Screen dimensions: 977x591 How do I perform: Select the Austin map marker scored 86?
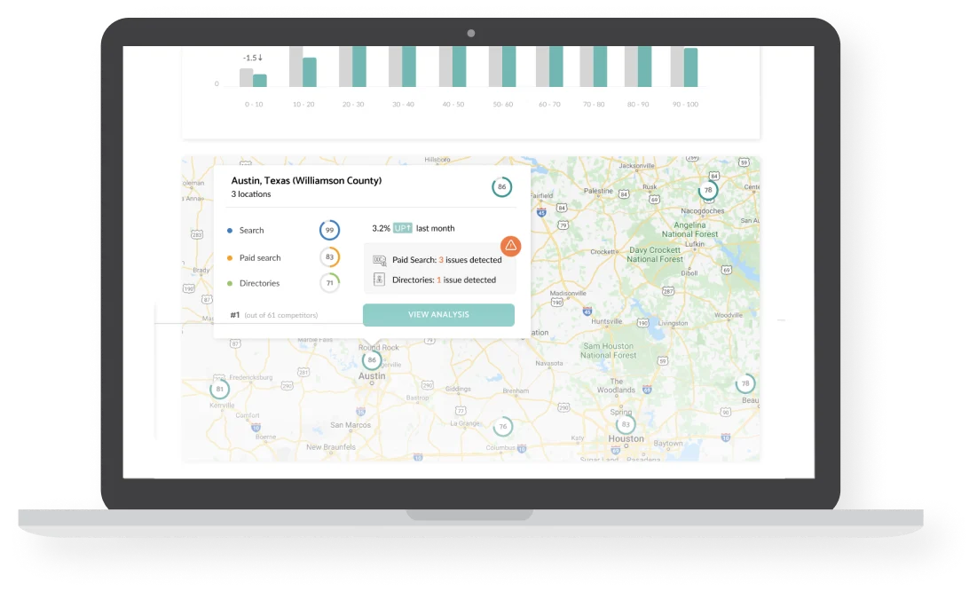(x=373, y=360)
